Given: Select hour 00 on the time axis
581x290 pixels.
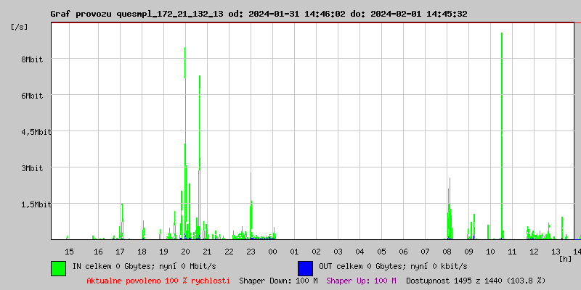Looking at the screenshot, I should tap(272, 251).
